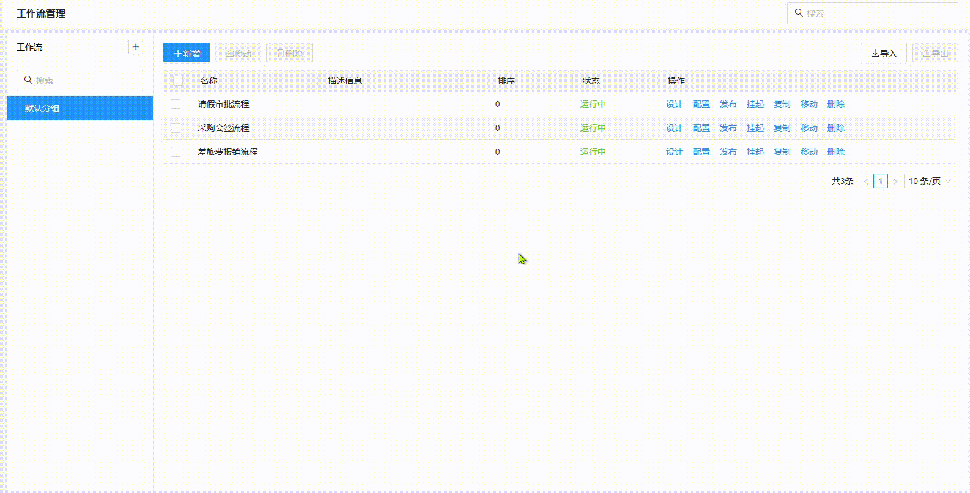This screenshot has height=493, width=970.
Task: Click the 导入 import icon button
Action: pos(883,53)
